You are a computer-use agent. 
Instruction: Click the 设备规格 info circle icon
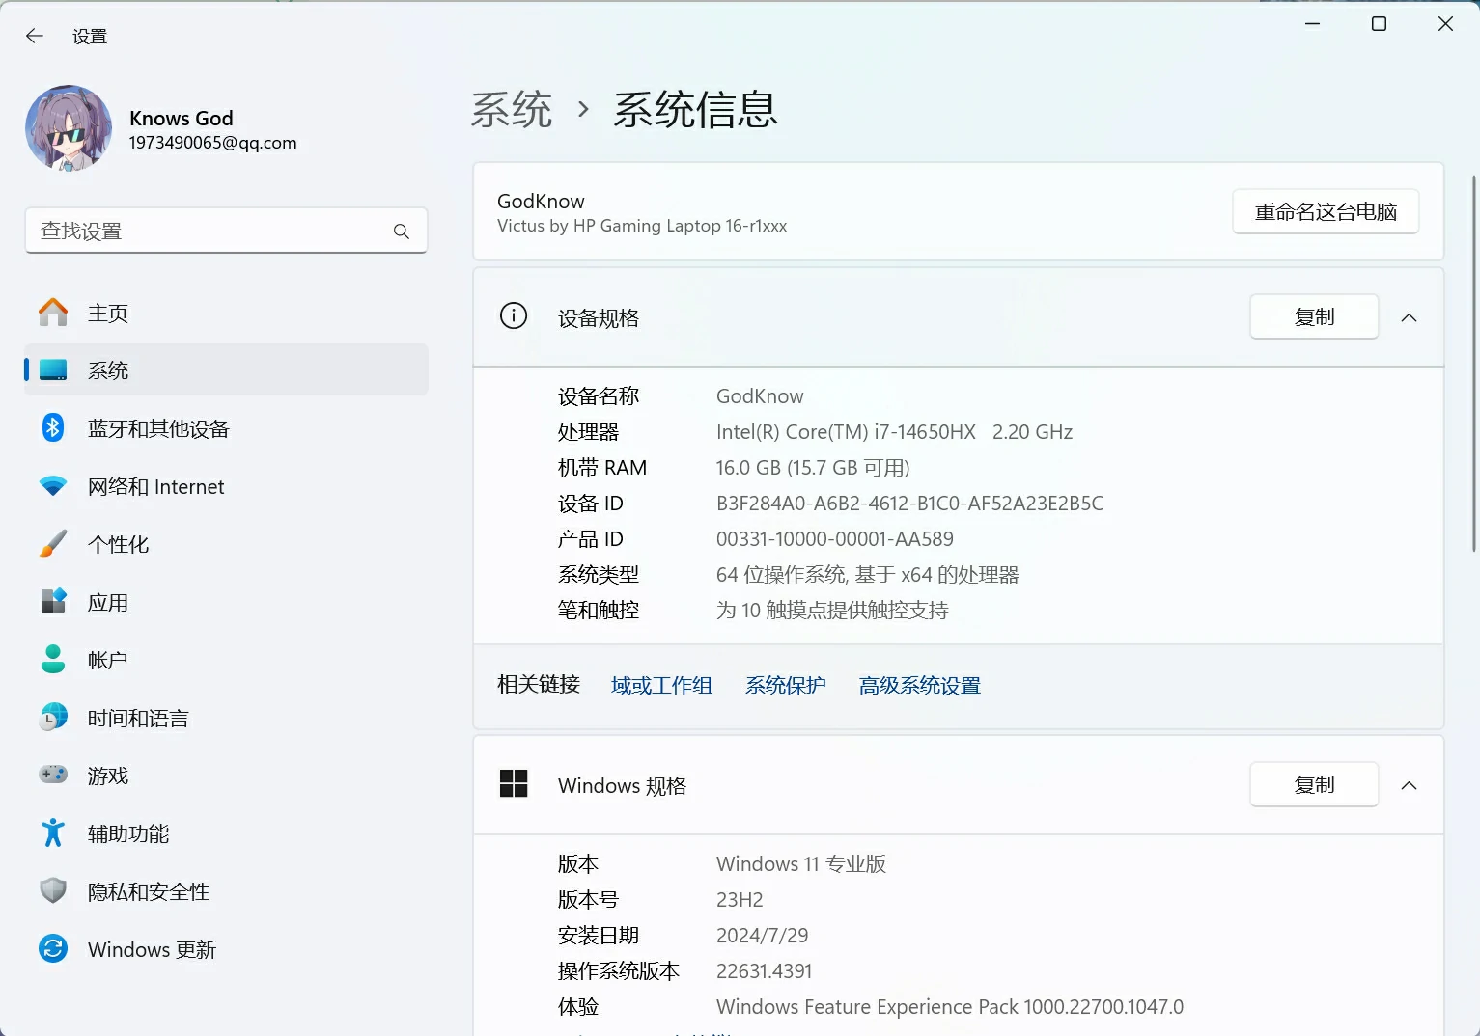[x=514, y=315]
